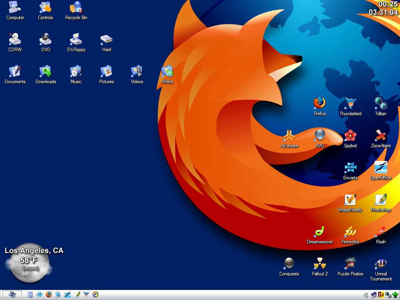This screenshot has width=400, height=300.
Task: Select the Encarta desktop shortcut
Action: click(350, 171)
